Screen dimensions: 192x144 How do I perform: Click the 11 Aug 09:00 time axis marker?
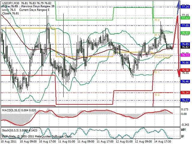86,142
